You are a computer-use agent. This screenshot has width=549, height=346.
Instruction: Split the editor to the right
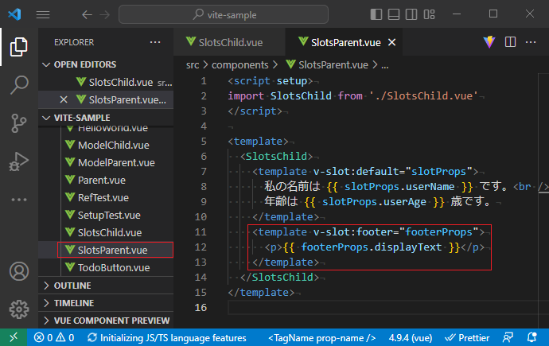pos(510,42)
